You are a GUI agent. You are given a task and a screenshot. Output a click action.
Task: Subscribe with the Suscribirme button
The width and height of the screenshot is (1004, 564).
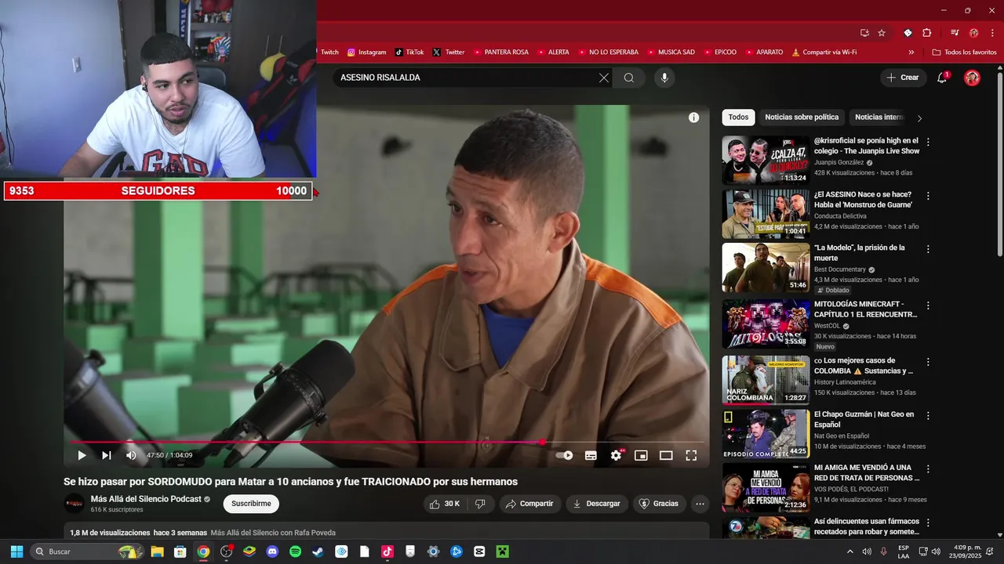tap(251, 504)
